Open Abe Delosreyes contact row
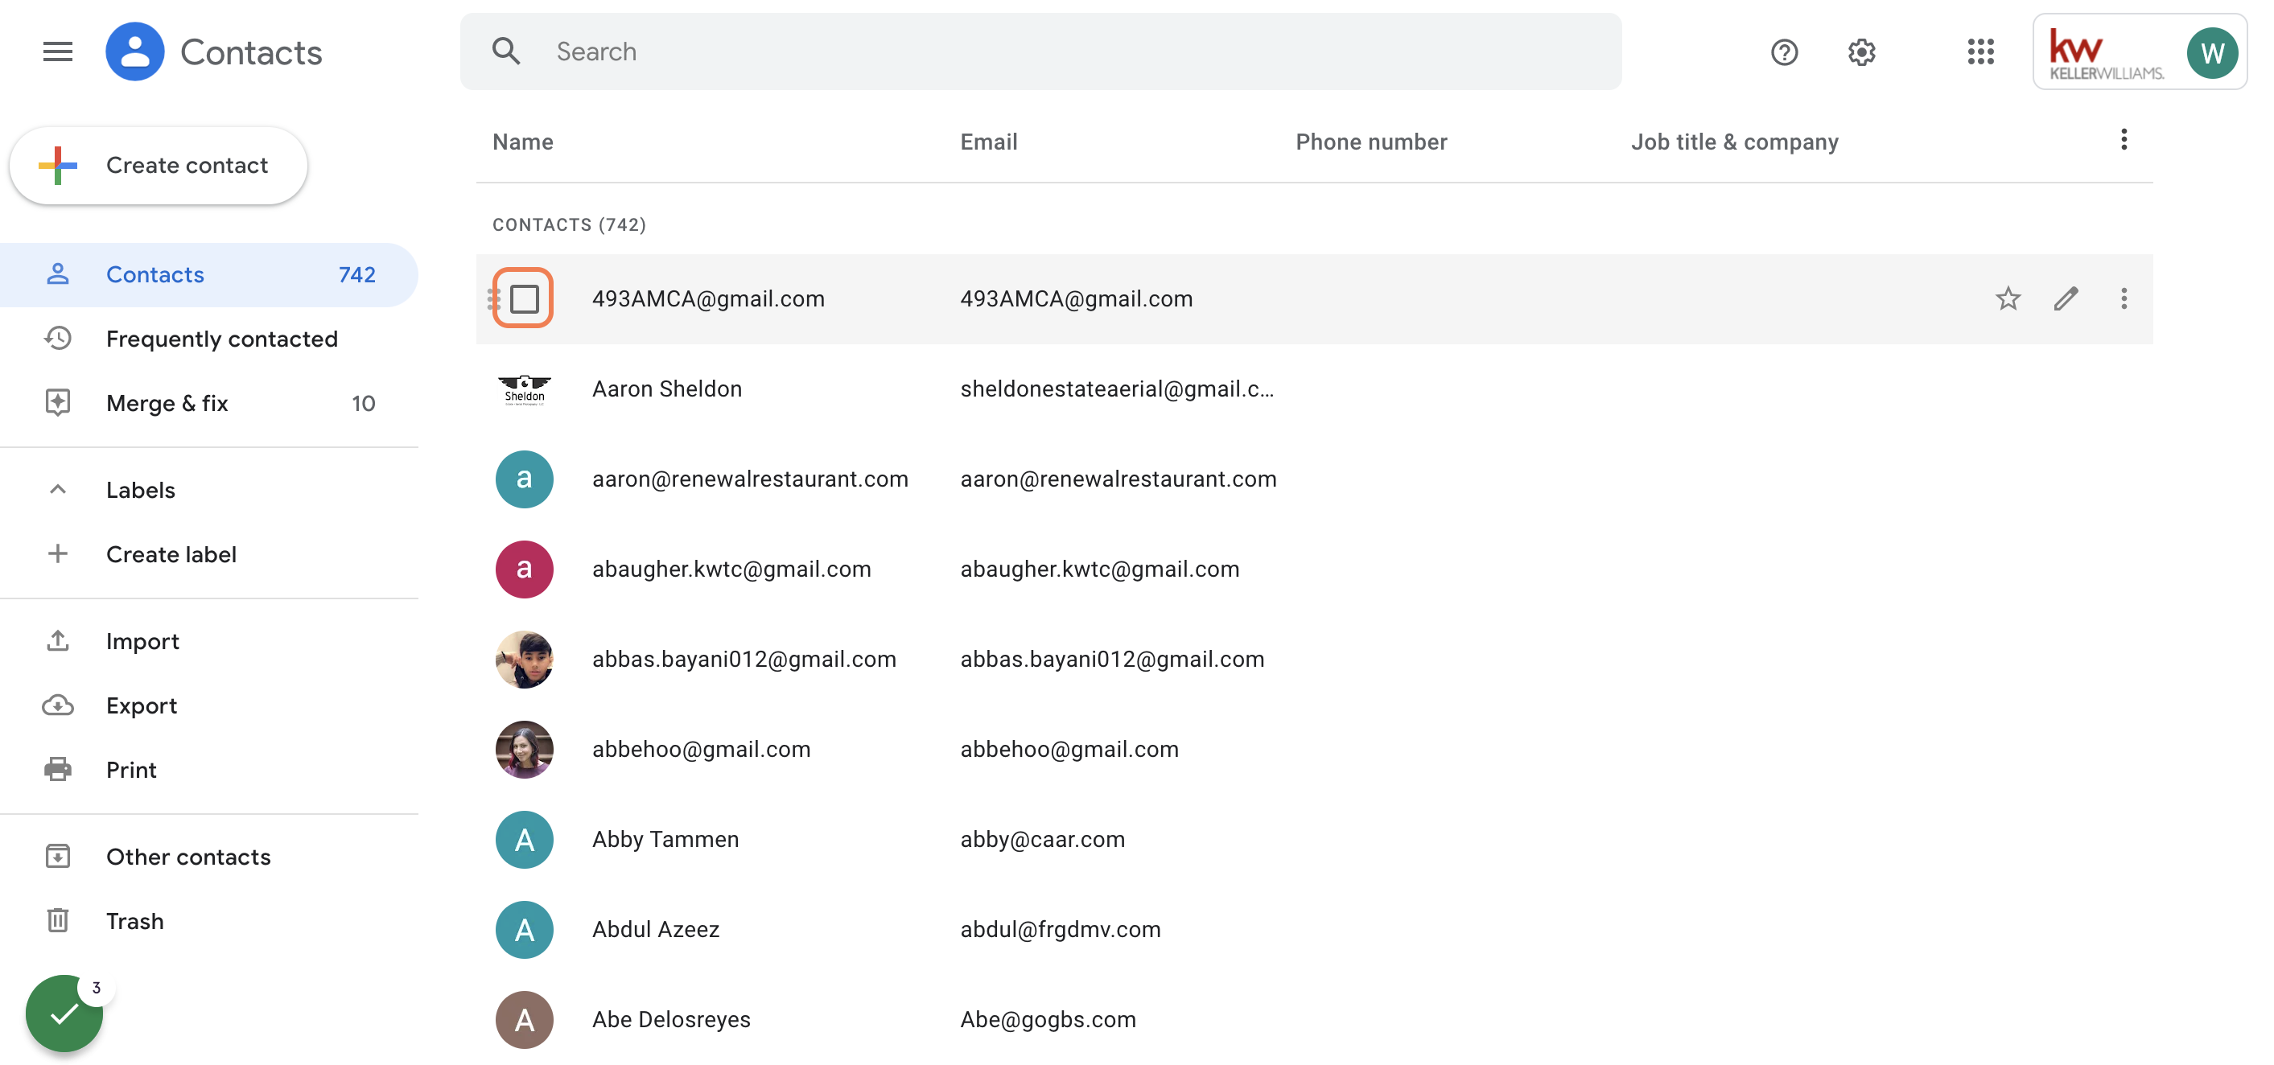 click(1313, 1019)
